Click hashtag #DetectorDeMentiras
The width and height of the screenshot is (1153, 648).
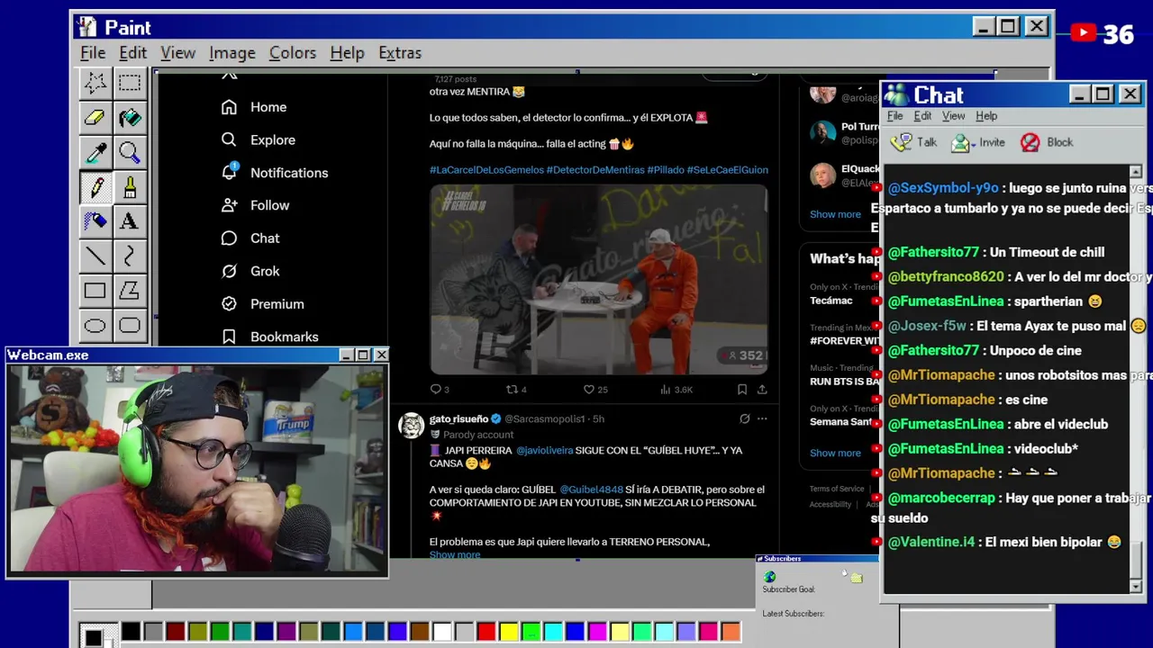595,169
